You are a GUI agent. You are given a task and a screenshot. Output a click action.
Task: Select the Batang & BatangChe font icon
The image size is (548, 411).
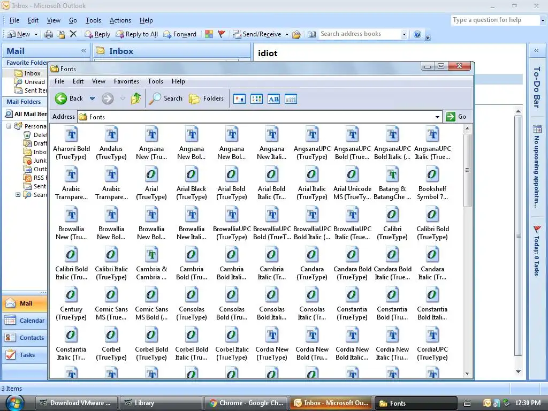[x=392, y=175]
